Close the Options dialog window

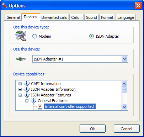point(138,5)
